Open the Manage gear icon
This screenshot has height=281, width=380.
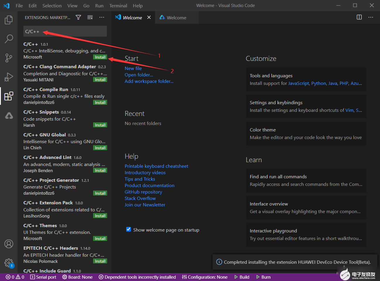[x=9, y=263]
